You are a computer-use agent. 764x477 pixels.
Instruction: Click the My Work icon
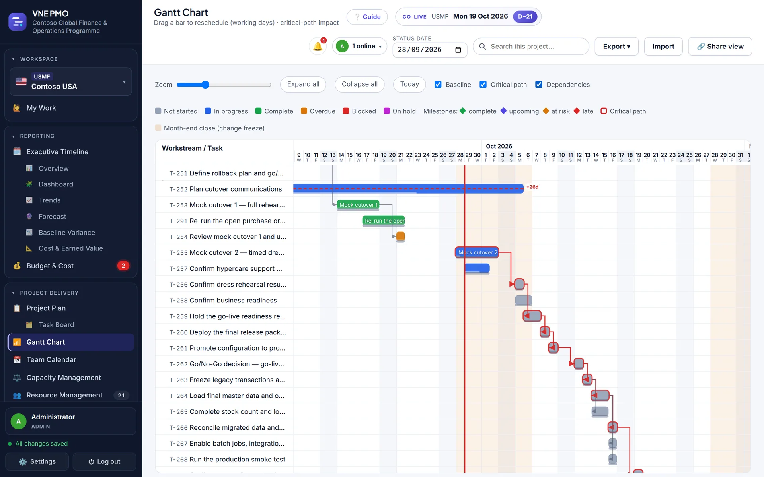tap(17, 108)
